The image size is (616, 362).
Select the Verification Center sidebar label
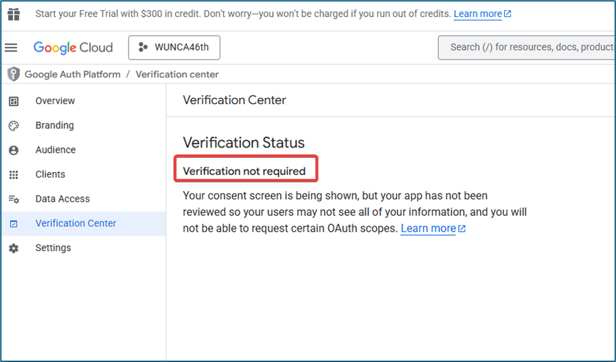76,224
